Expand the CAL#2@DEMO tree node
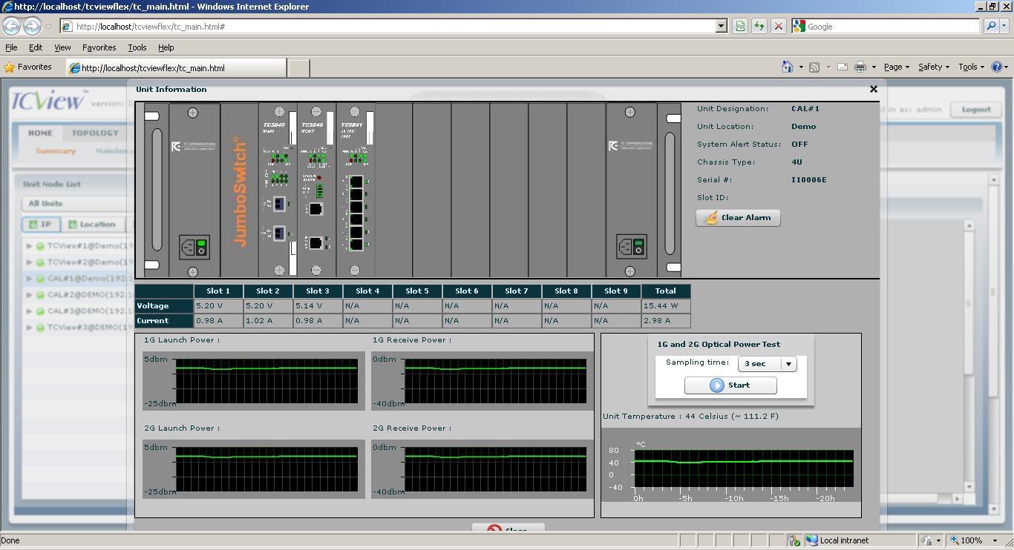Image resolution: width=1014 pixels, height=550 pixels. 29,295
